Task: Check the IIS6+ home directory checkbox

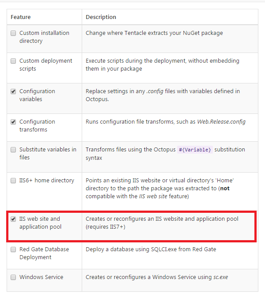Action: click(13, 180)
